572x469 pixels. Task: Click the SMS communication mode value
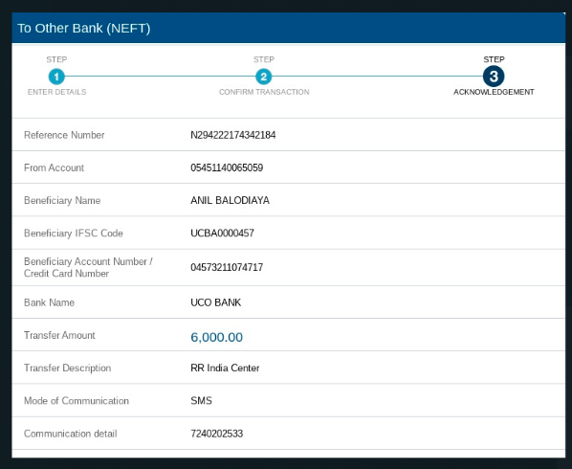click(202, 401)
